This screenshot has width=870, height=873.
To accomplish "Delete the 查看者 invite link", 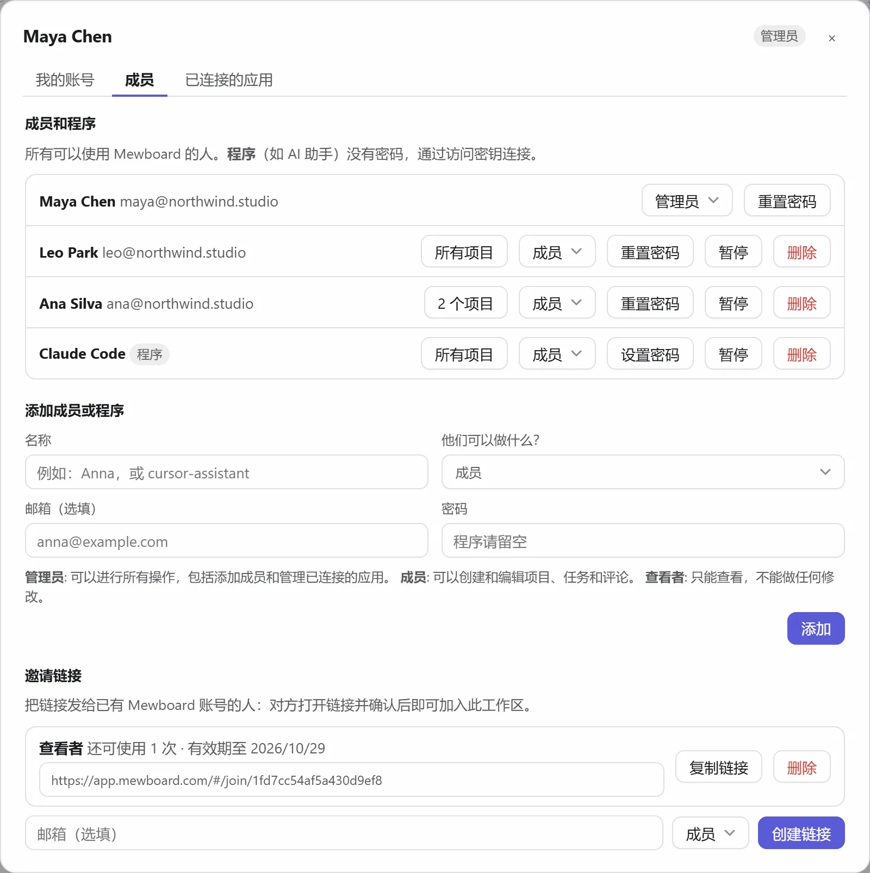I will (801, 766).
